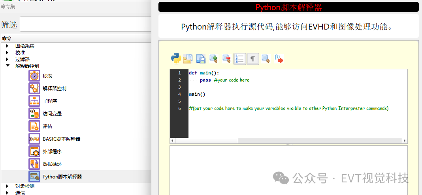Screen dimensions: 422x195
Task: Zoom out using the magnifier minus icon
Action: (x=227, y=58)
